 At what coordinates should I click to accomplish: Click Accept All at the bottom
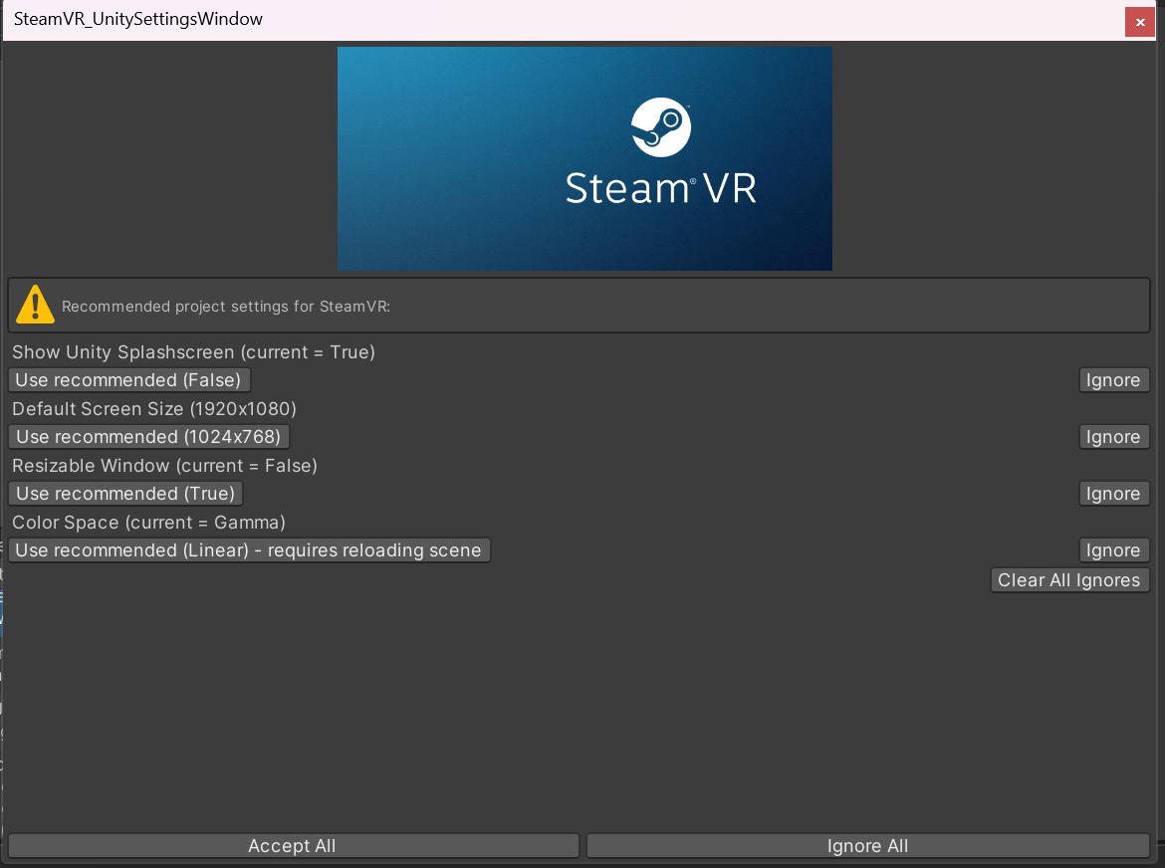click(x=293, y=846)
